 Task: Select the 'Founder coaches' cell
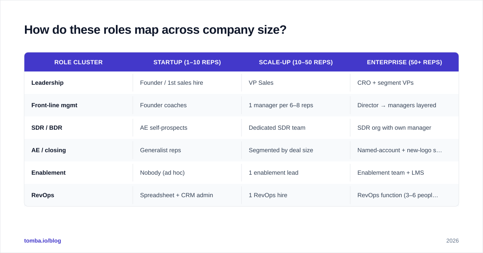click(x=187, y=105)
